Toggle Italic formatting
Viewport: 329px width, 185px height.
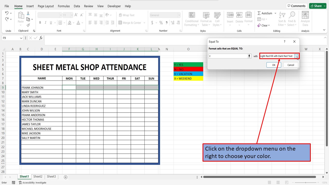coord(45,23)
